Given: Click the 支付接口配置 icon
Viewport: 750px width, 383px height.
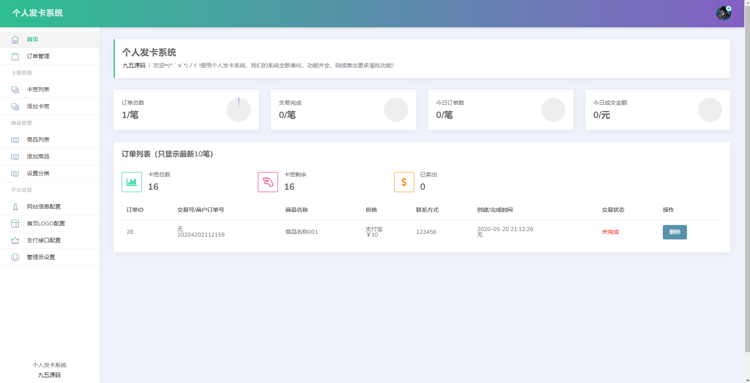Looking at the screenshot, I should point(15,240).
